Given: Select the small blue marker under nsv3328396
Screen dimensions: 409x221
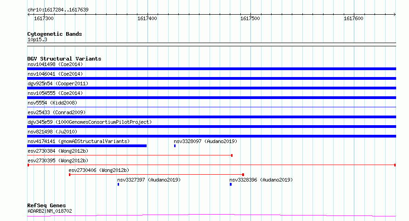Looking at the screenshot, I should pyautogui.click(x=231, y=184).
